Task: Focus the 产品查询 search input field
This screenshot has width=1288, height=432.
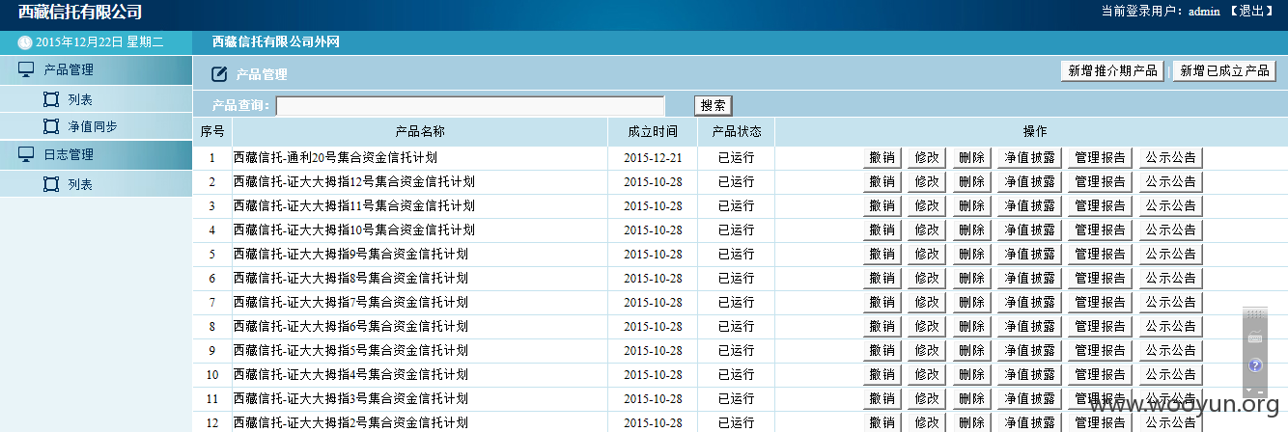Action: click(471, 106)
